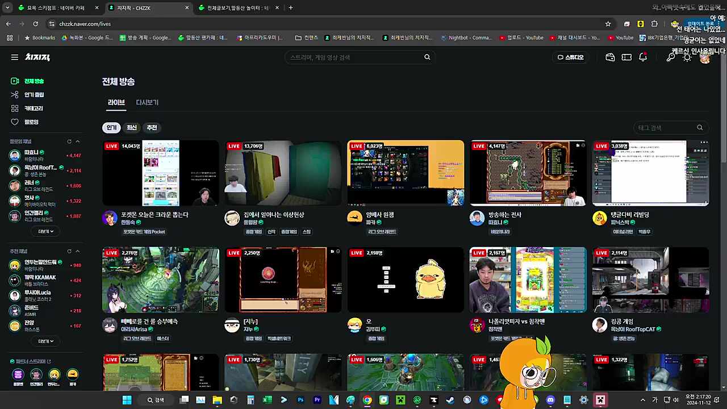This screenshot has height=409, width=727.
Task: Click the 스튜디오 button
Action: click(x=570, y=57)
